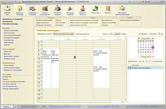The image size is (166, 109).
Task: Click down arrow on calendar vertical scrollbar
Action: (x=125, y=99)
